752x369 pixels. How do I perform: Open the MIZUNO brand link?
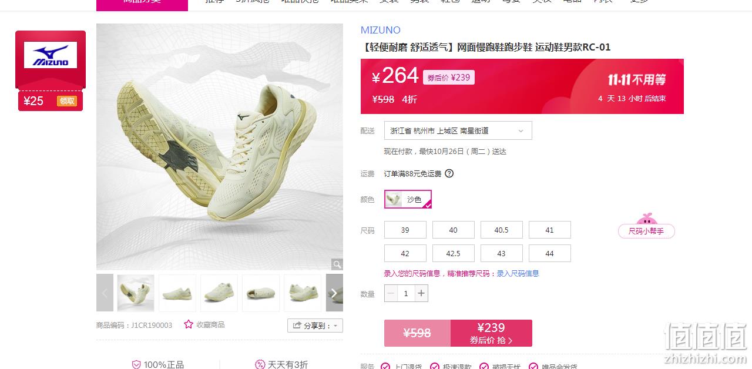tap(381, 30)
